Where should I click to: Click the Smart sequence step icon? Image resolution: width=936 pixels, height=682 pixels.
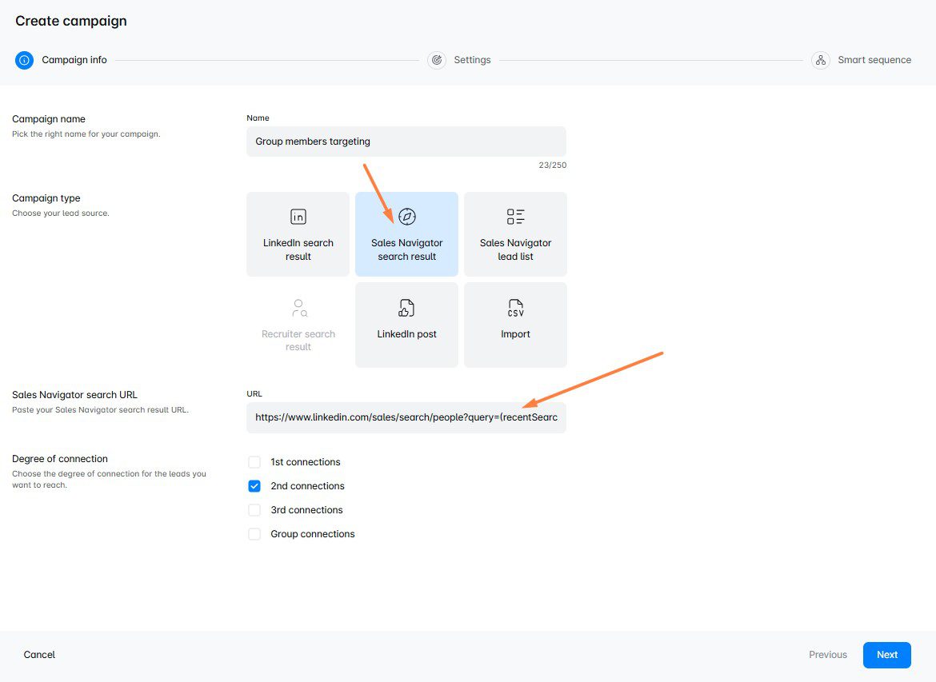click(821, 60)
